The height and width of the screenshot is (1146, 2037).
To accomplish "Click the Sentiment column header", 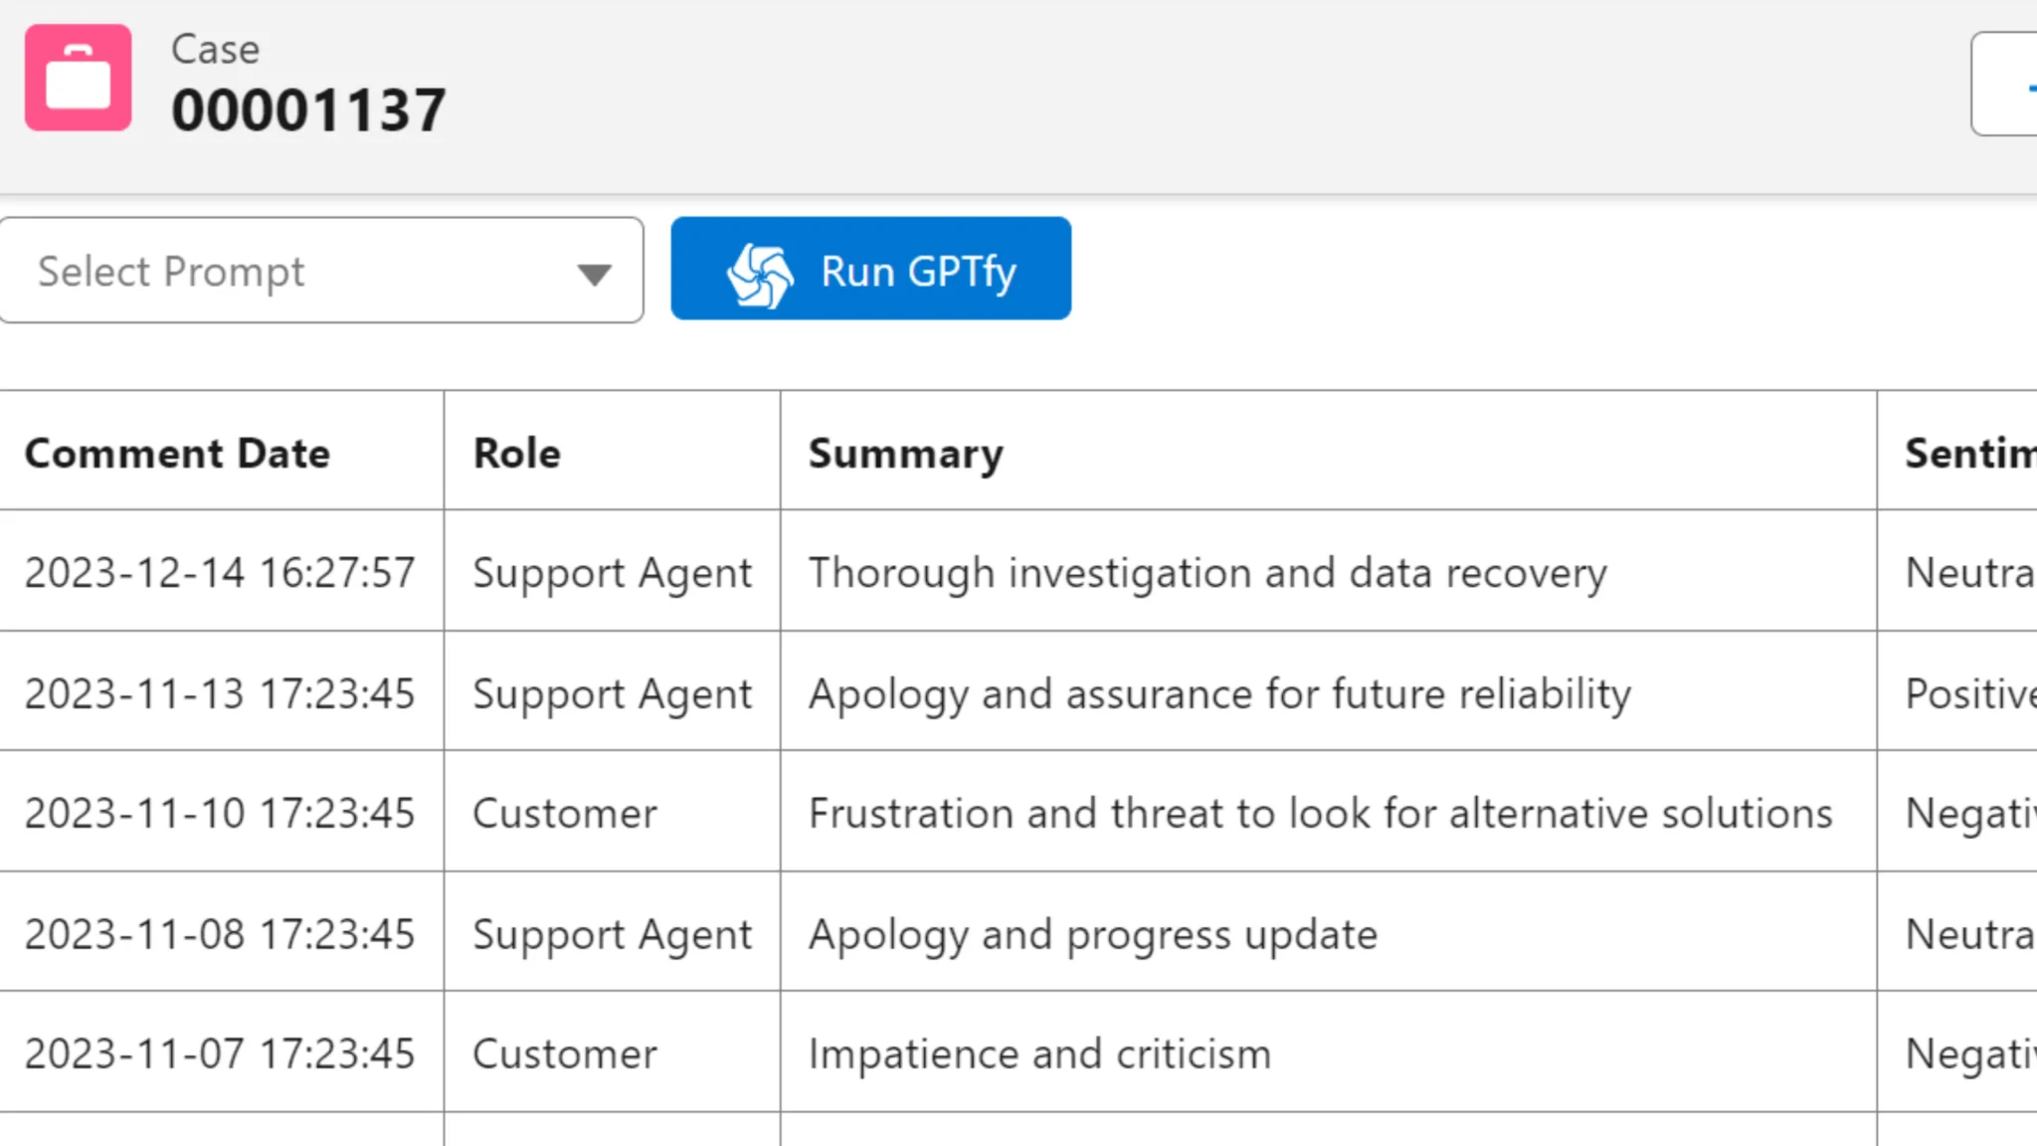I will click(1969, 454).
